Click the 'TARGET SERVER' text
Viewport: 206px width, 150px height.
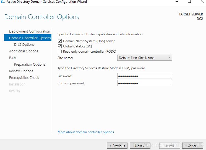[x=191, y=14]
